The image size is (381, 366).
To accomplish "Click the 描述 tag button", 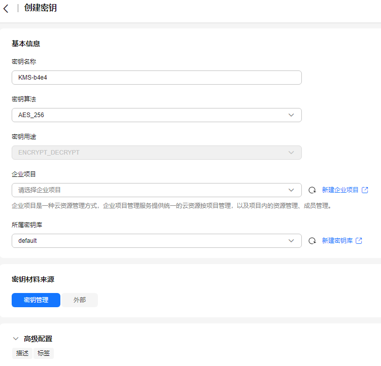I will pyautogui.click(x=22, y=353).
